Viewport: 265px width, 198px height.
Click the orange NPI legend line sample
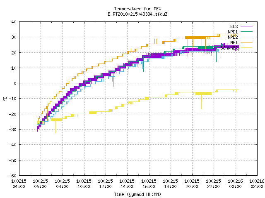point(246,42)
